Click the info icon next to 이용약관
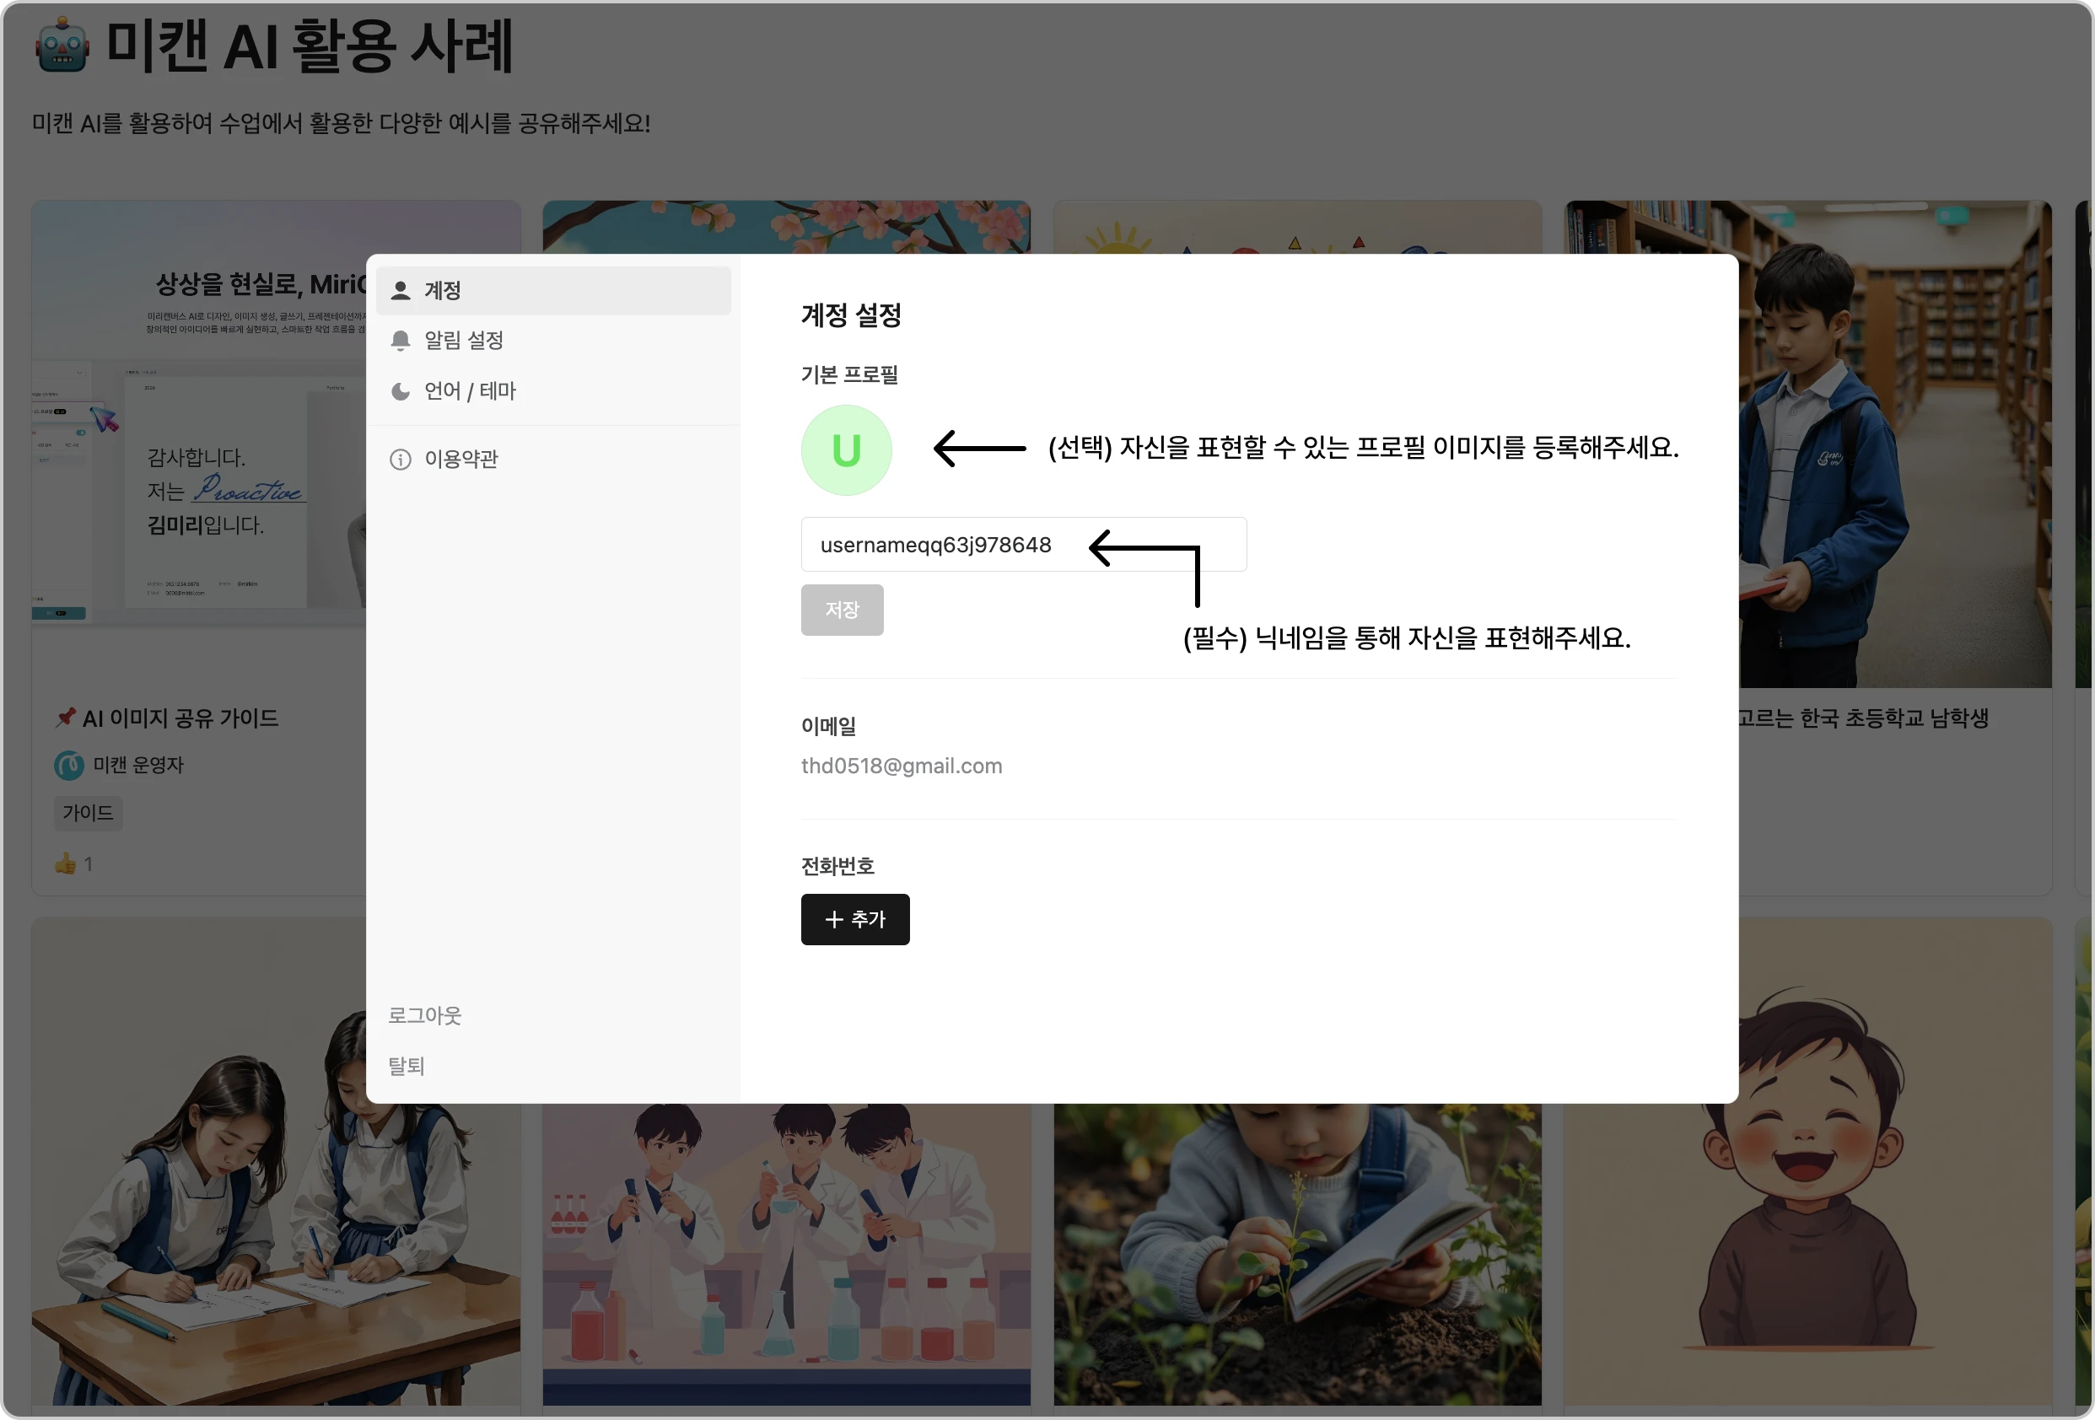Screen dimensions: 2095x1420 [401, 460]
